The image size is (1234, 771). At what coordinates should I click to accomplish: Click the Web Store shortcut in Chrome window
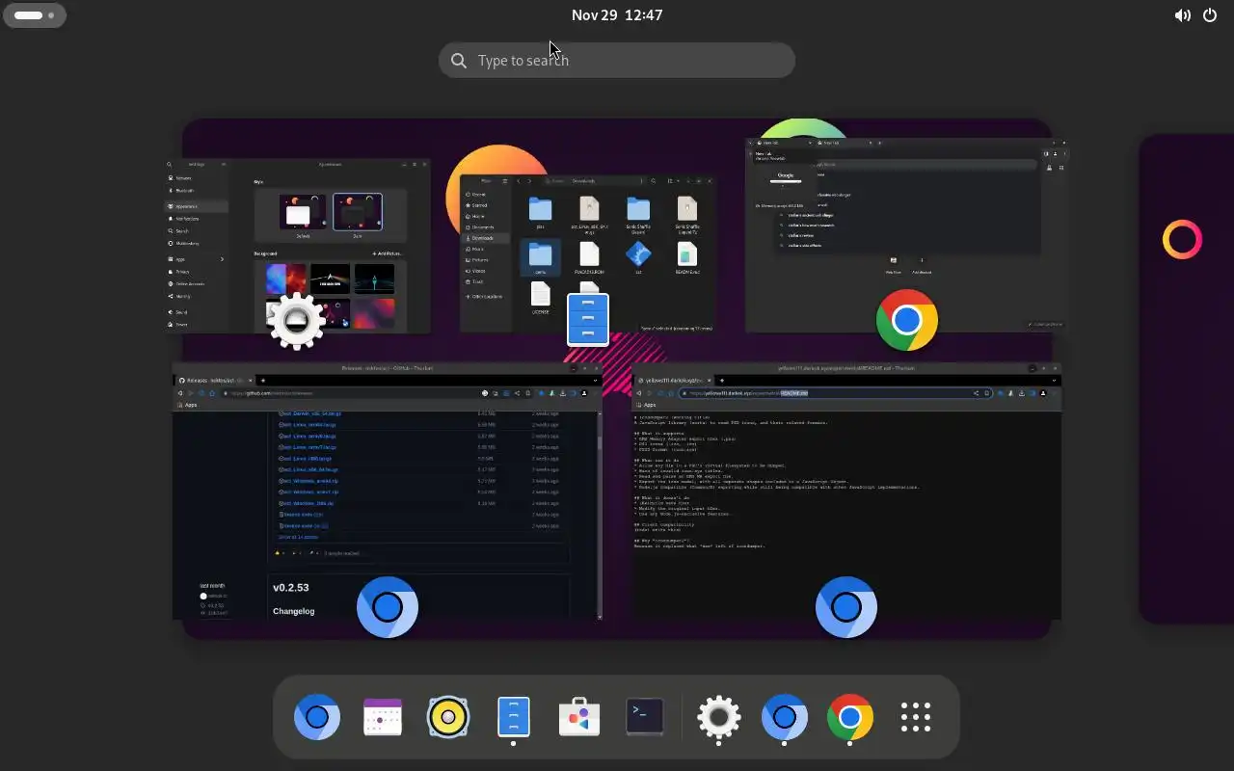[x=894, y=263]
